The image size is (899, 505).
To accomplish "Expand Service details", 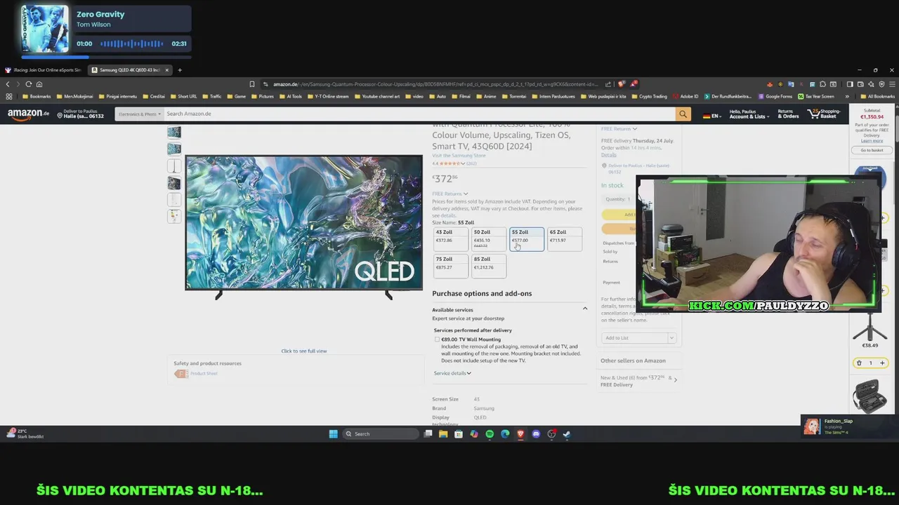I will 452,373.
